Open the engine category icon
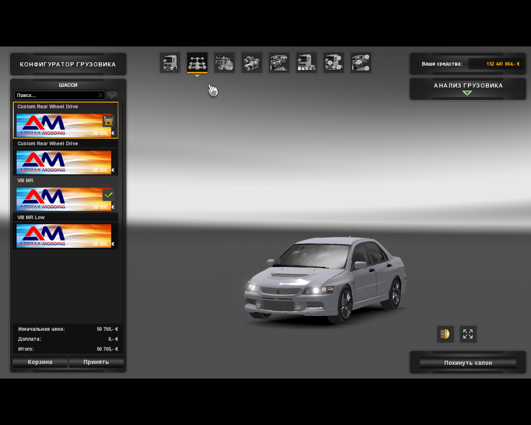This screenshot has height=425, width=531. [x=224, y=62]
